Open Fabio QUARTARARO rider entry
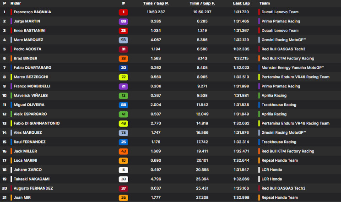 [x=32, y=68]
